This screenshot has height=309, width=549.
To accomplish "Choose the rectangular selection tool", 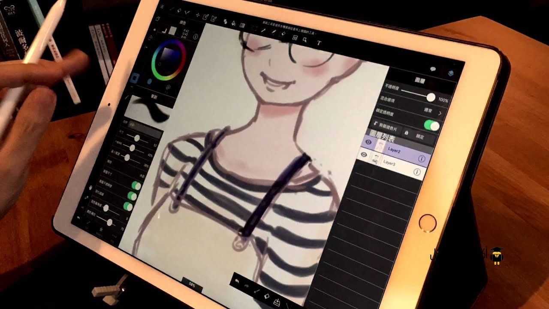I will (253, 27).
